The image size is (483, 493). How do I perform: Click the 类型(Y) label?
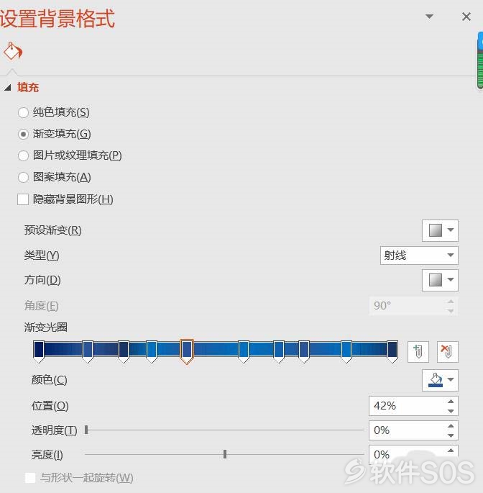pos(42,255)
